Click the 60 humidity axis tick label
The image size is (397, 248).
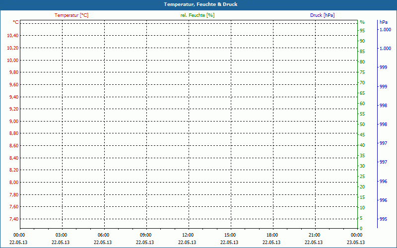click(x=362, y=104)
